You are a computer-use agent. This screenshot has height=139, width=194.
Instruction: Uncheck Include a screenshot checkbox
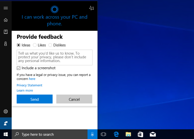19,68
